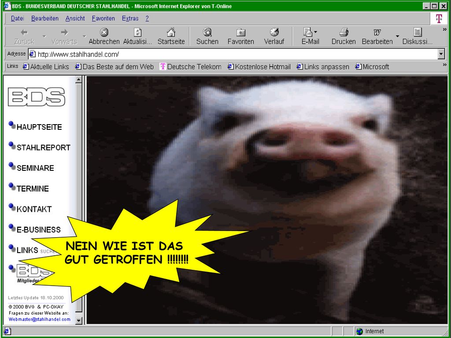The width and height of the screenshot is (451, 338).
Task: Click the sidebar scrollbar up arrow
Action: point(79,80)
